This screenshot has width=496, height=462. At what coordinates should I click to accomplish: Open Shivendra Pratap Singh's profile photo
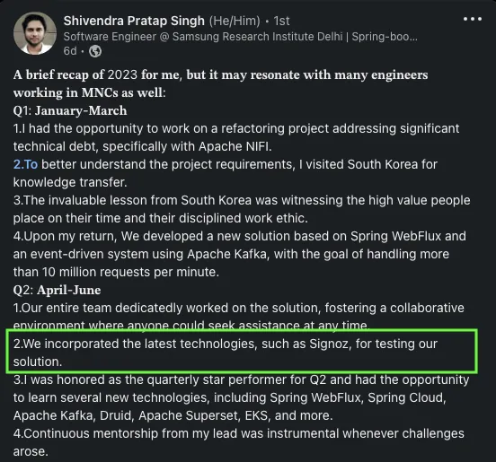35,33
